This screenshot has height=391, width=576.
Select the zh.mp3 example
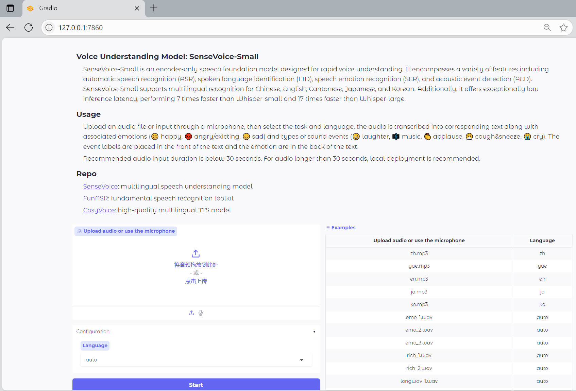pos(419,253)
